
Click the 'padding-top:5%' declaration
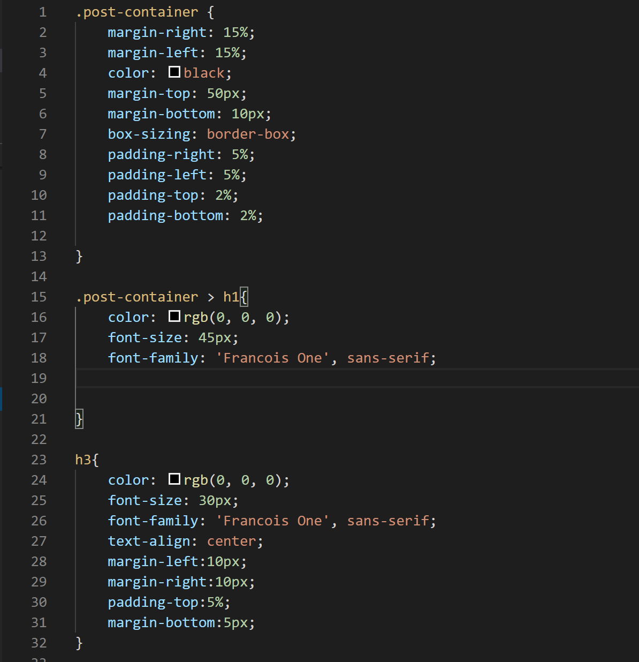click(169, 602)
